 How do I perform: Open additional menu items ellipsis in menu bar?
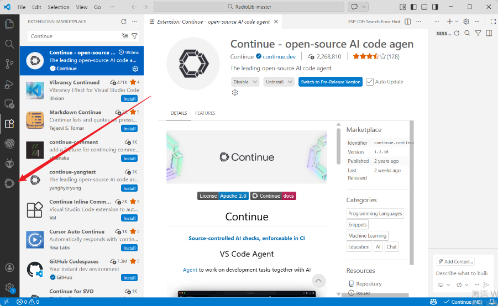pyautogui.click(x=112, y=7)
